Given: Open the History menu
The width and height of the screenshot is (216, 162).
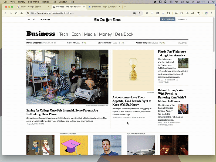Looking at the screenshot, I should click(x=22, y=2).
